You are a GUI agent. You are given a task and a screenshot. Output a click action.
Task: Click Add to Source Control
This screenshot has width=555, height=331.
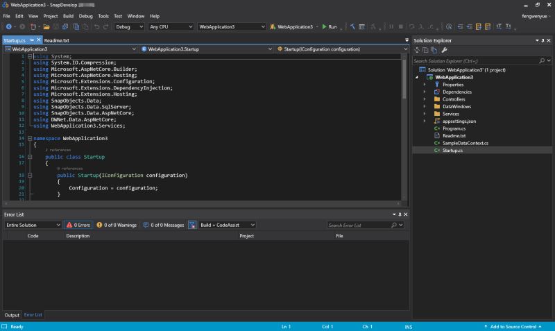[x=513, y=327]
